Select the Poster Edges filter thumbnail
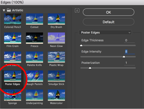The width and height of the screenshot is (144, 109). pyautogui.click(x=12, y=76)
